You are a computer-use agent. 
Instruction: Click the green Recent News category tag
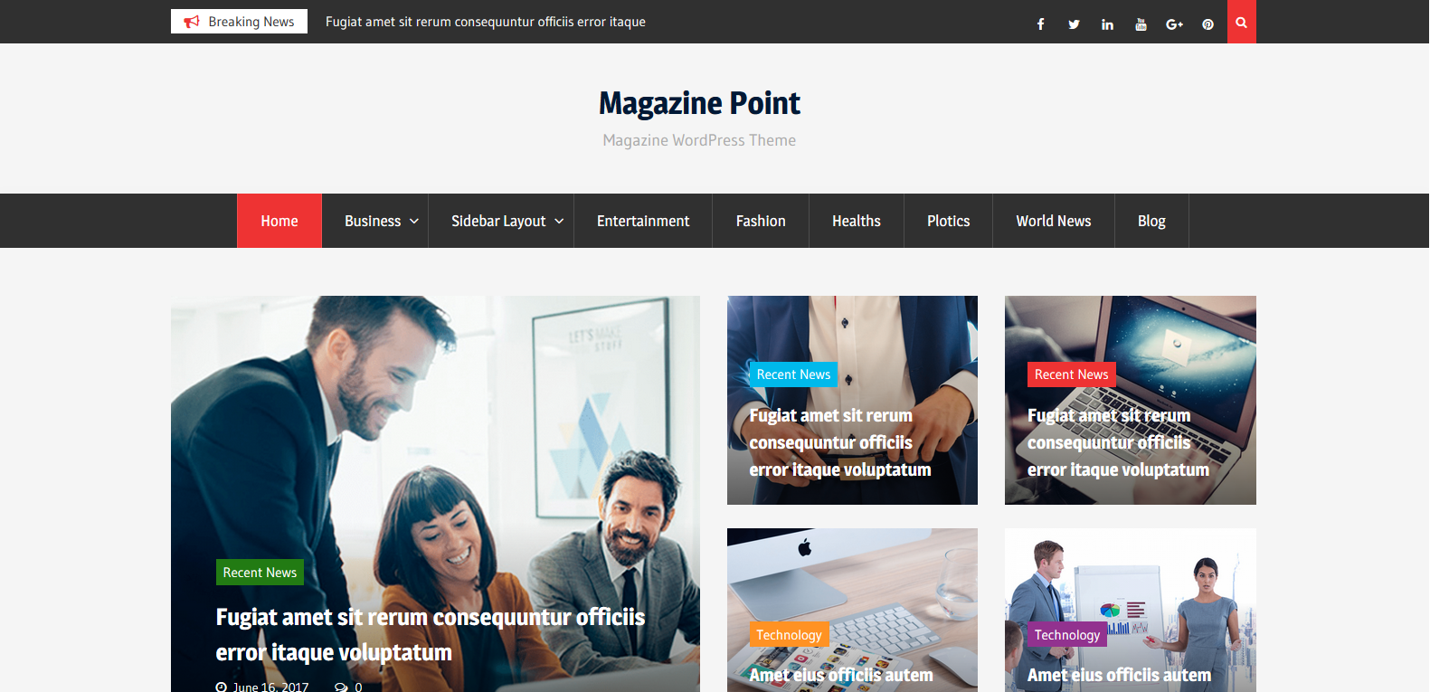point(260,573)
